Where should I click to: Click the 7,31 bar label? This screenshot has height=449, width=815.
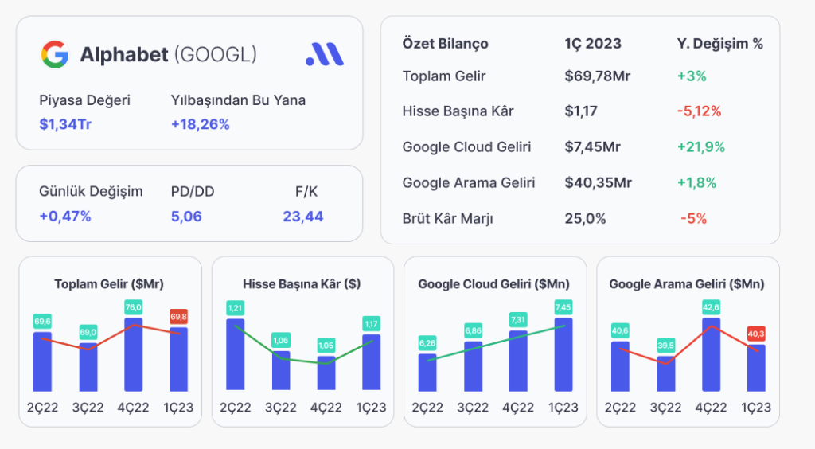518,319
